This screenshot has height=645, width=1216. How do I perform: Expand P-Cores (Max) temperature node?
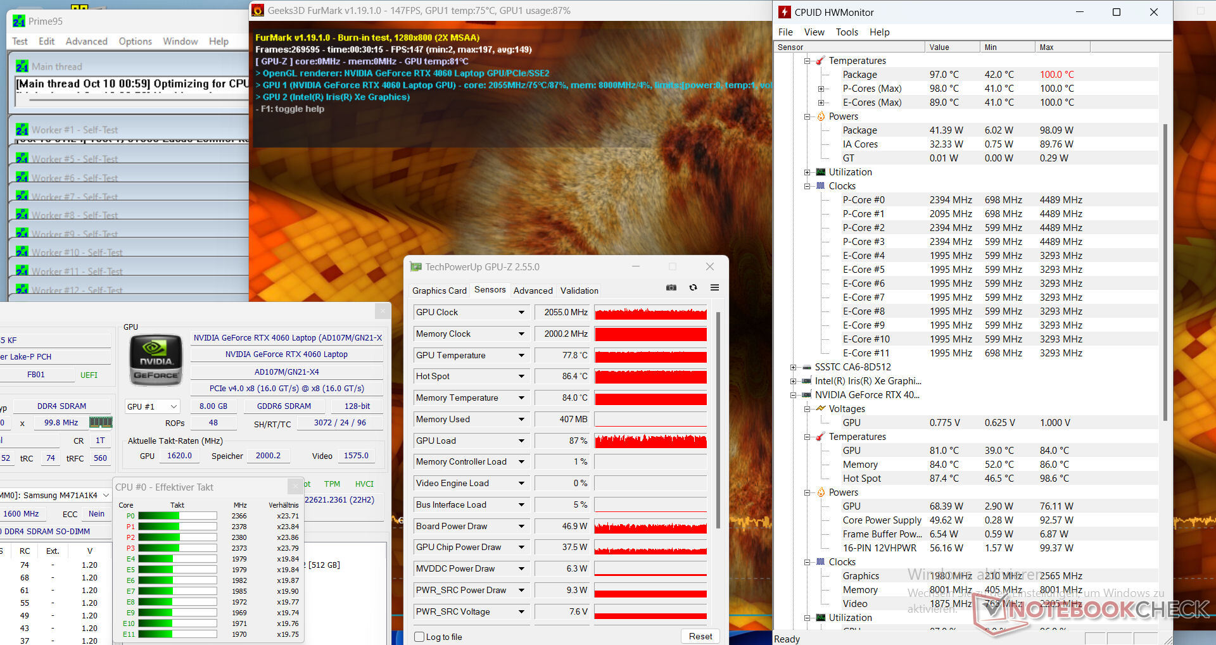pos(821,89)
